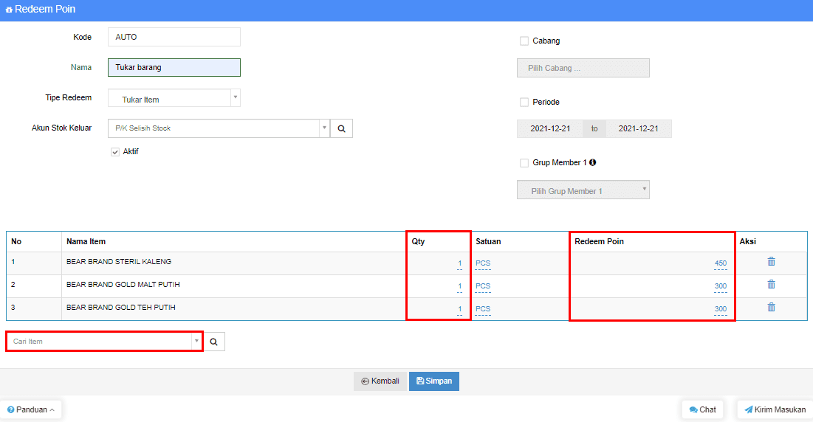Click the Satuan column header
This screenshot has height=422, width=813.
(x=488, y=242)
